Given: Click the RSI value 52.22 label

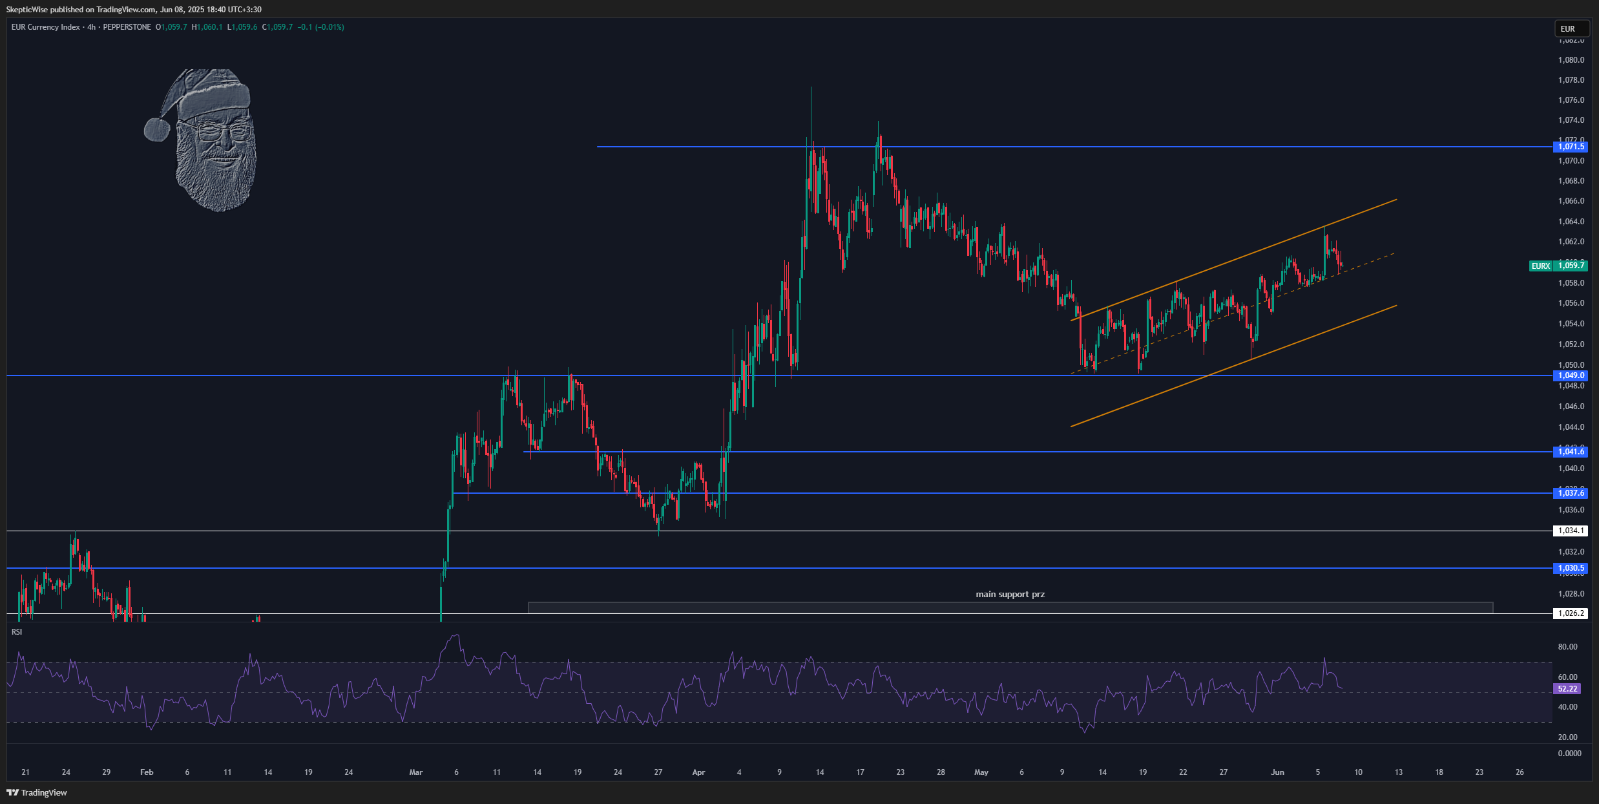Looking at the screenshot, I should click(x=1568, y=689).
